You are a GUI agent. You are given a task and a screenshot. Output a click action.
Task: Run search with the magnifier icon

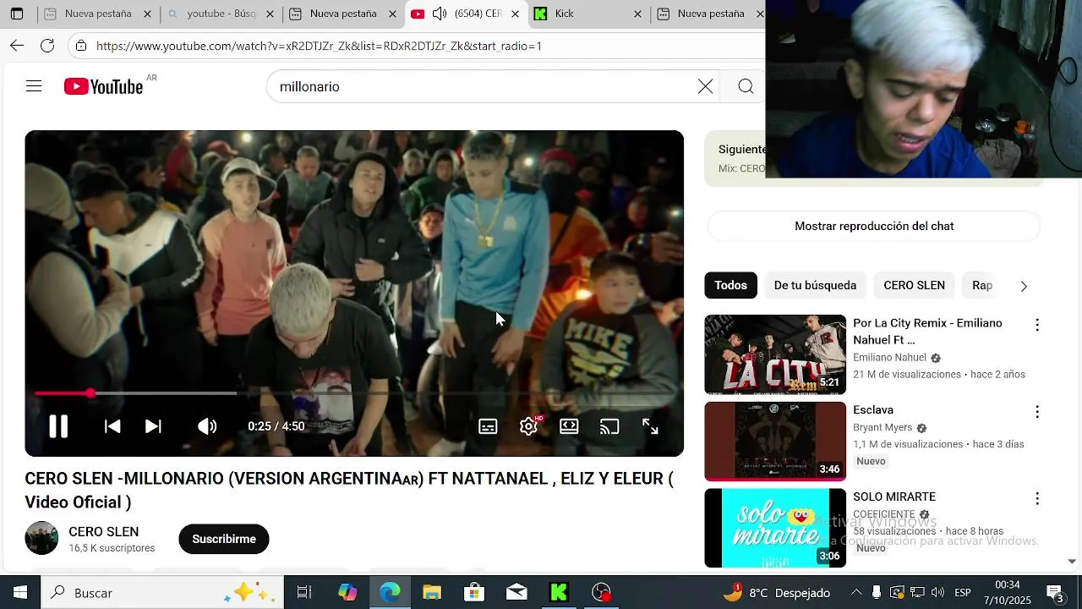pyautogui.click(x=746, y=86)
